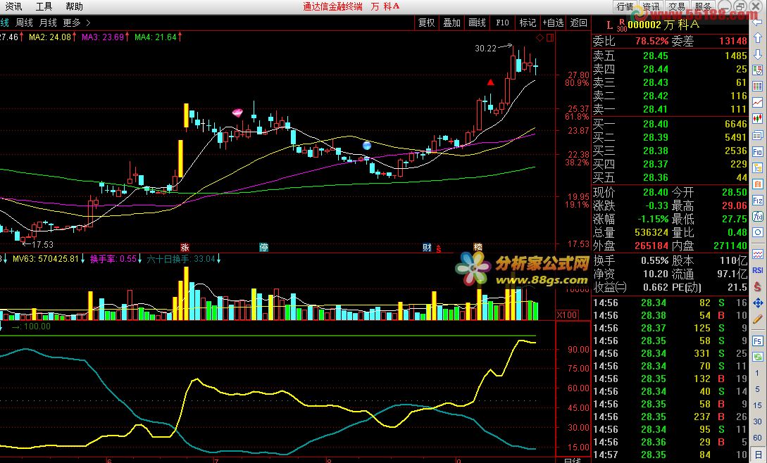Open the 交易 tab at top right

(x=677, y=6)
